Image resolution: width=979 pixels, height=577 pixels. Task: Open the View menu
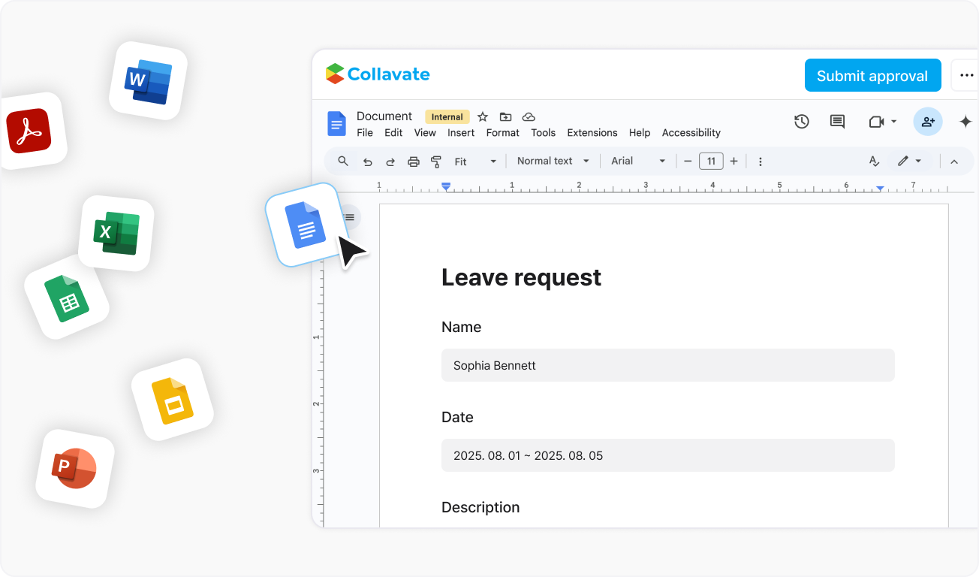(425, 133)
